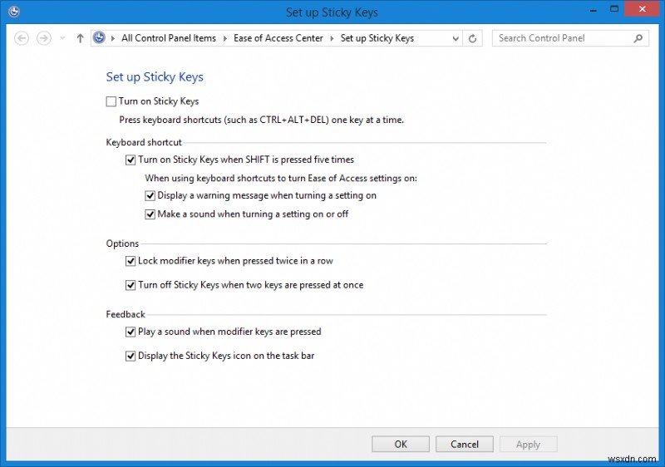Open the address bar history dropdown

point(456,38)
